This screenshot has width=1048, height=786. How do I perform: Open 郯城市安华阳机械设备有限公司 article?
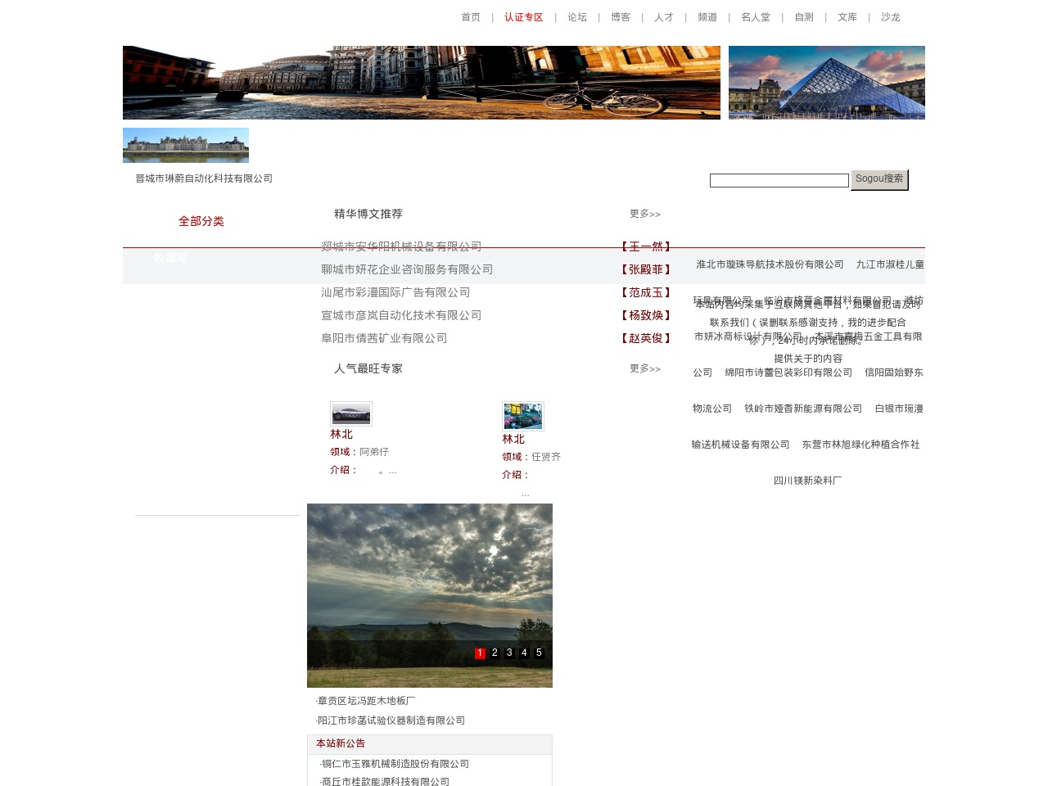pyautogui.click(x=401, y=246)
